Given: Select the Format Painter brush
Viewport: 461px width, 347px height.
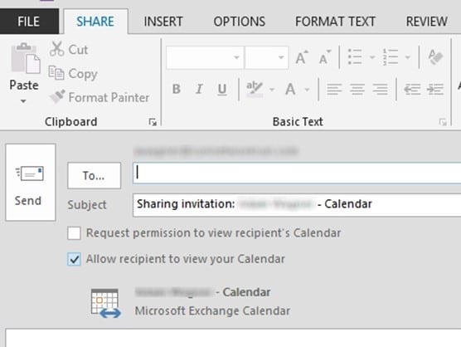Looking at the screenshot, I should coord(57,96).
